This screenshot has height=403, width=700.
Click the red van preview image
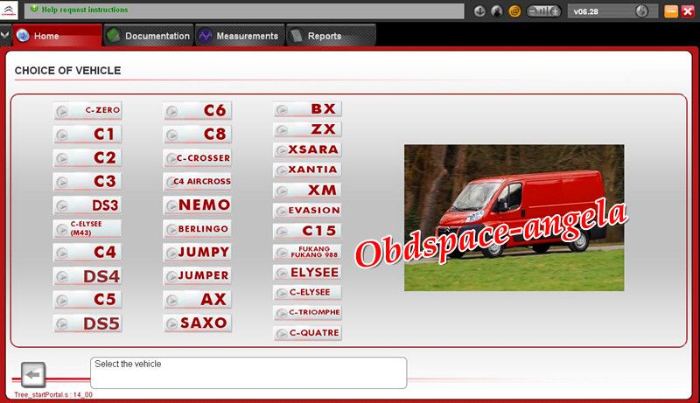pyautogui.click(x=514, y=218)
